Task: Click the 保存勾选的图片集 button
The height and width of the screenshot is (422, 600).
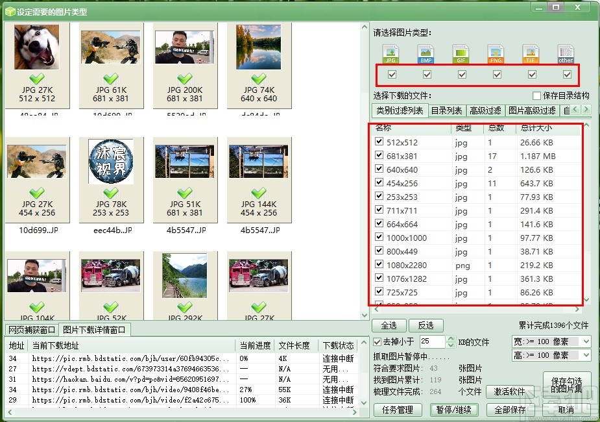Action: click(x=567, y=385)
